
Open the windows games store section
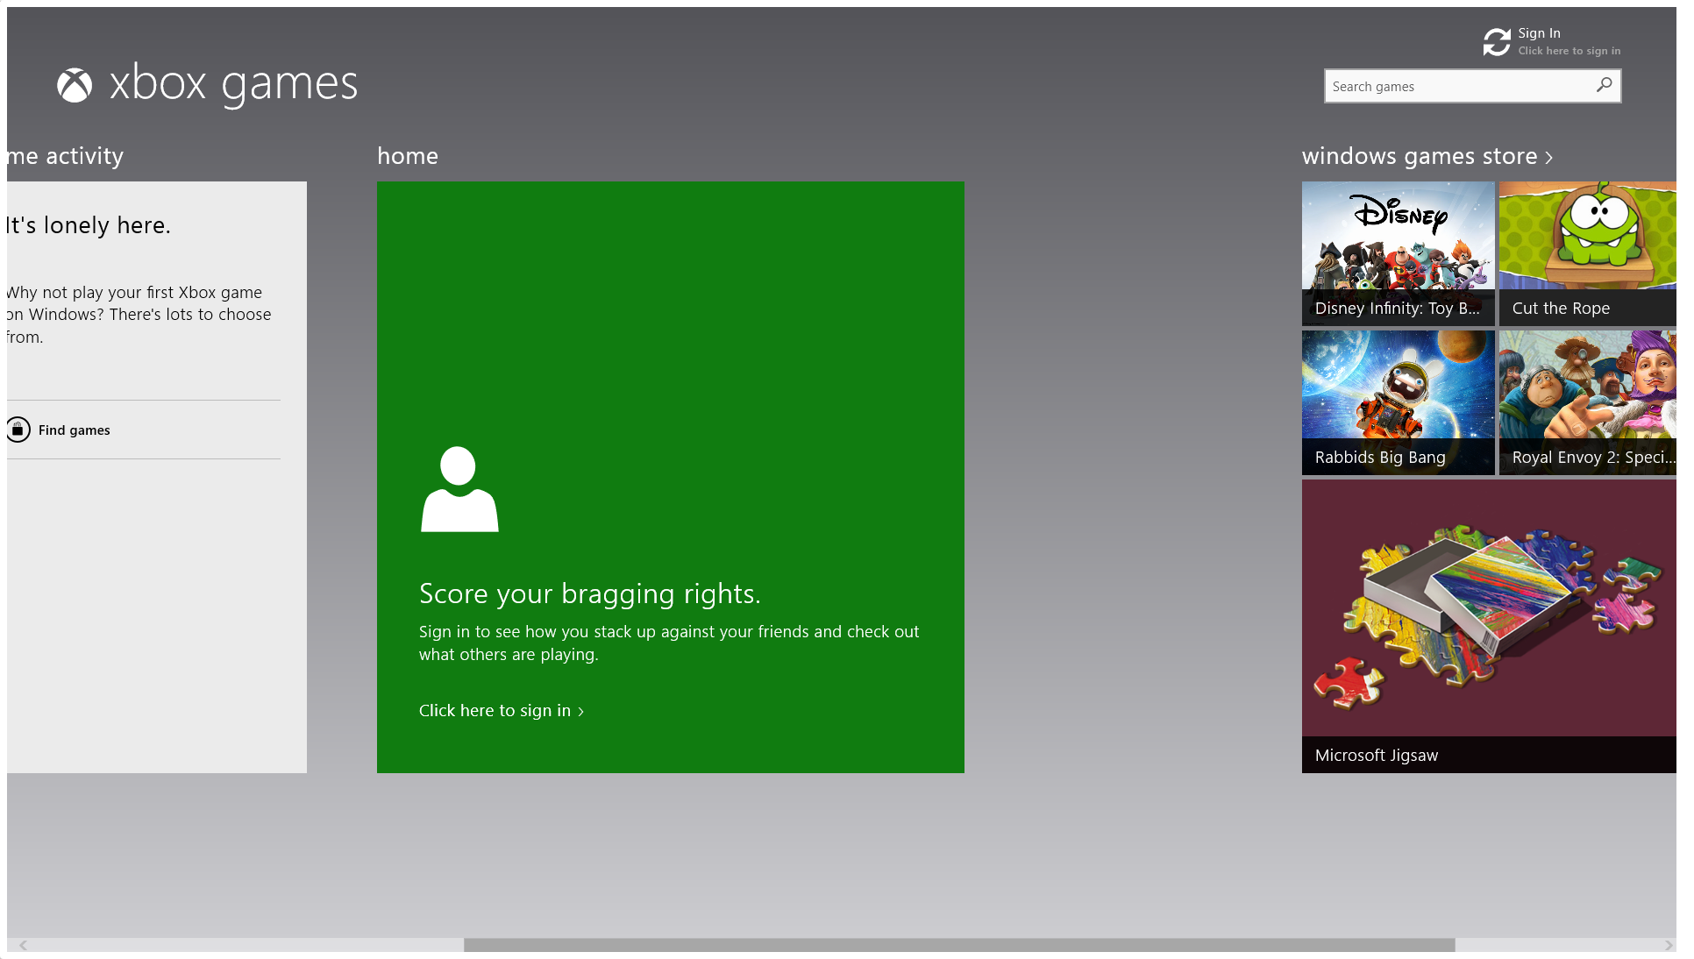coord(1419,156)
